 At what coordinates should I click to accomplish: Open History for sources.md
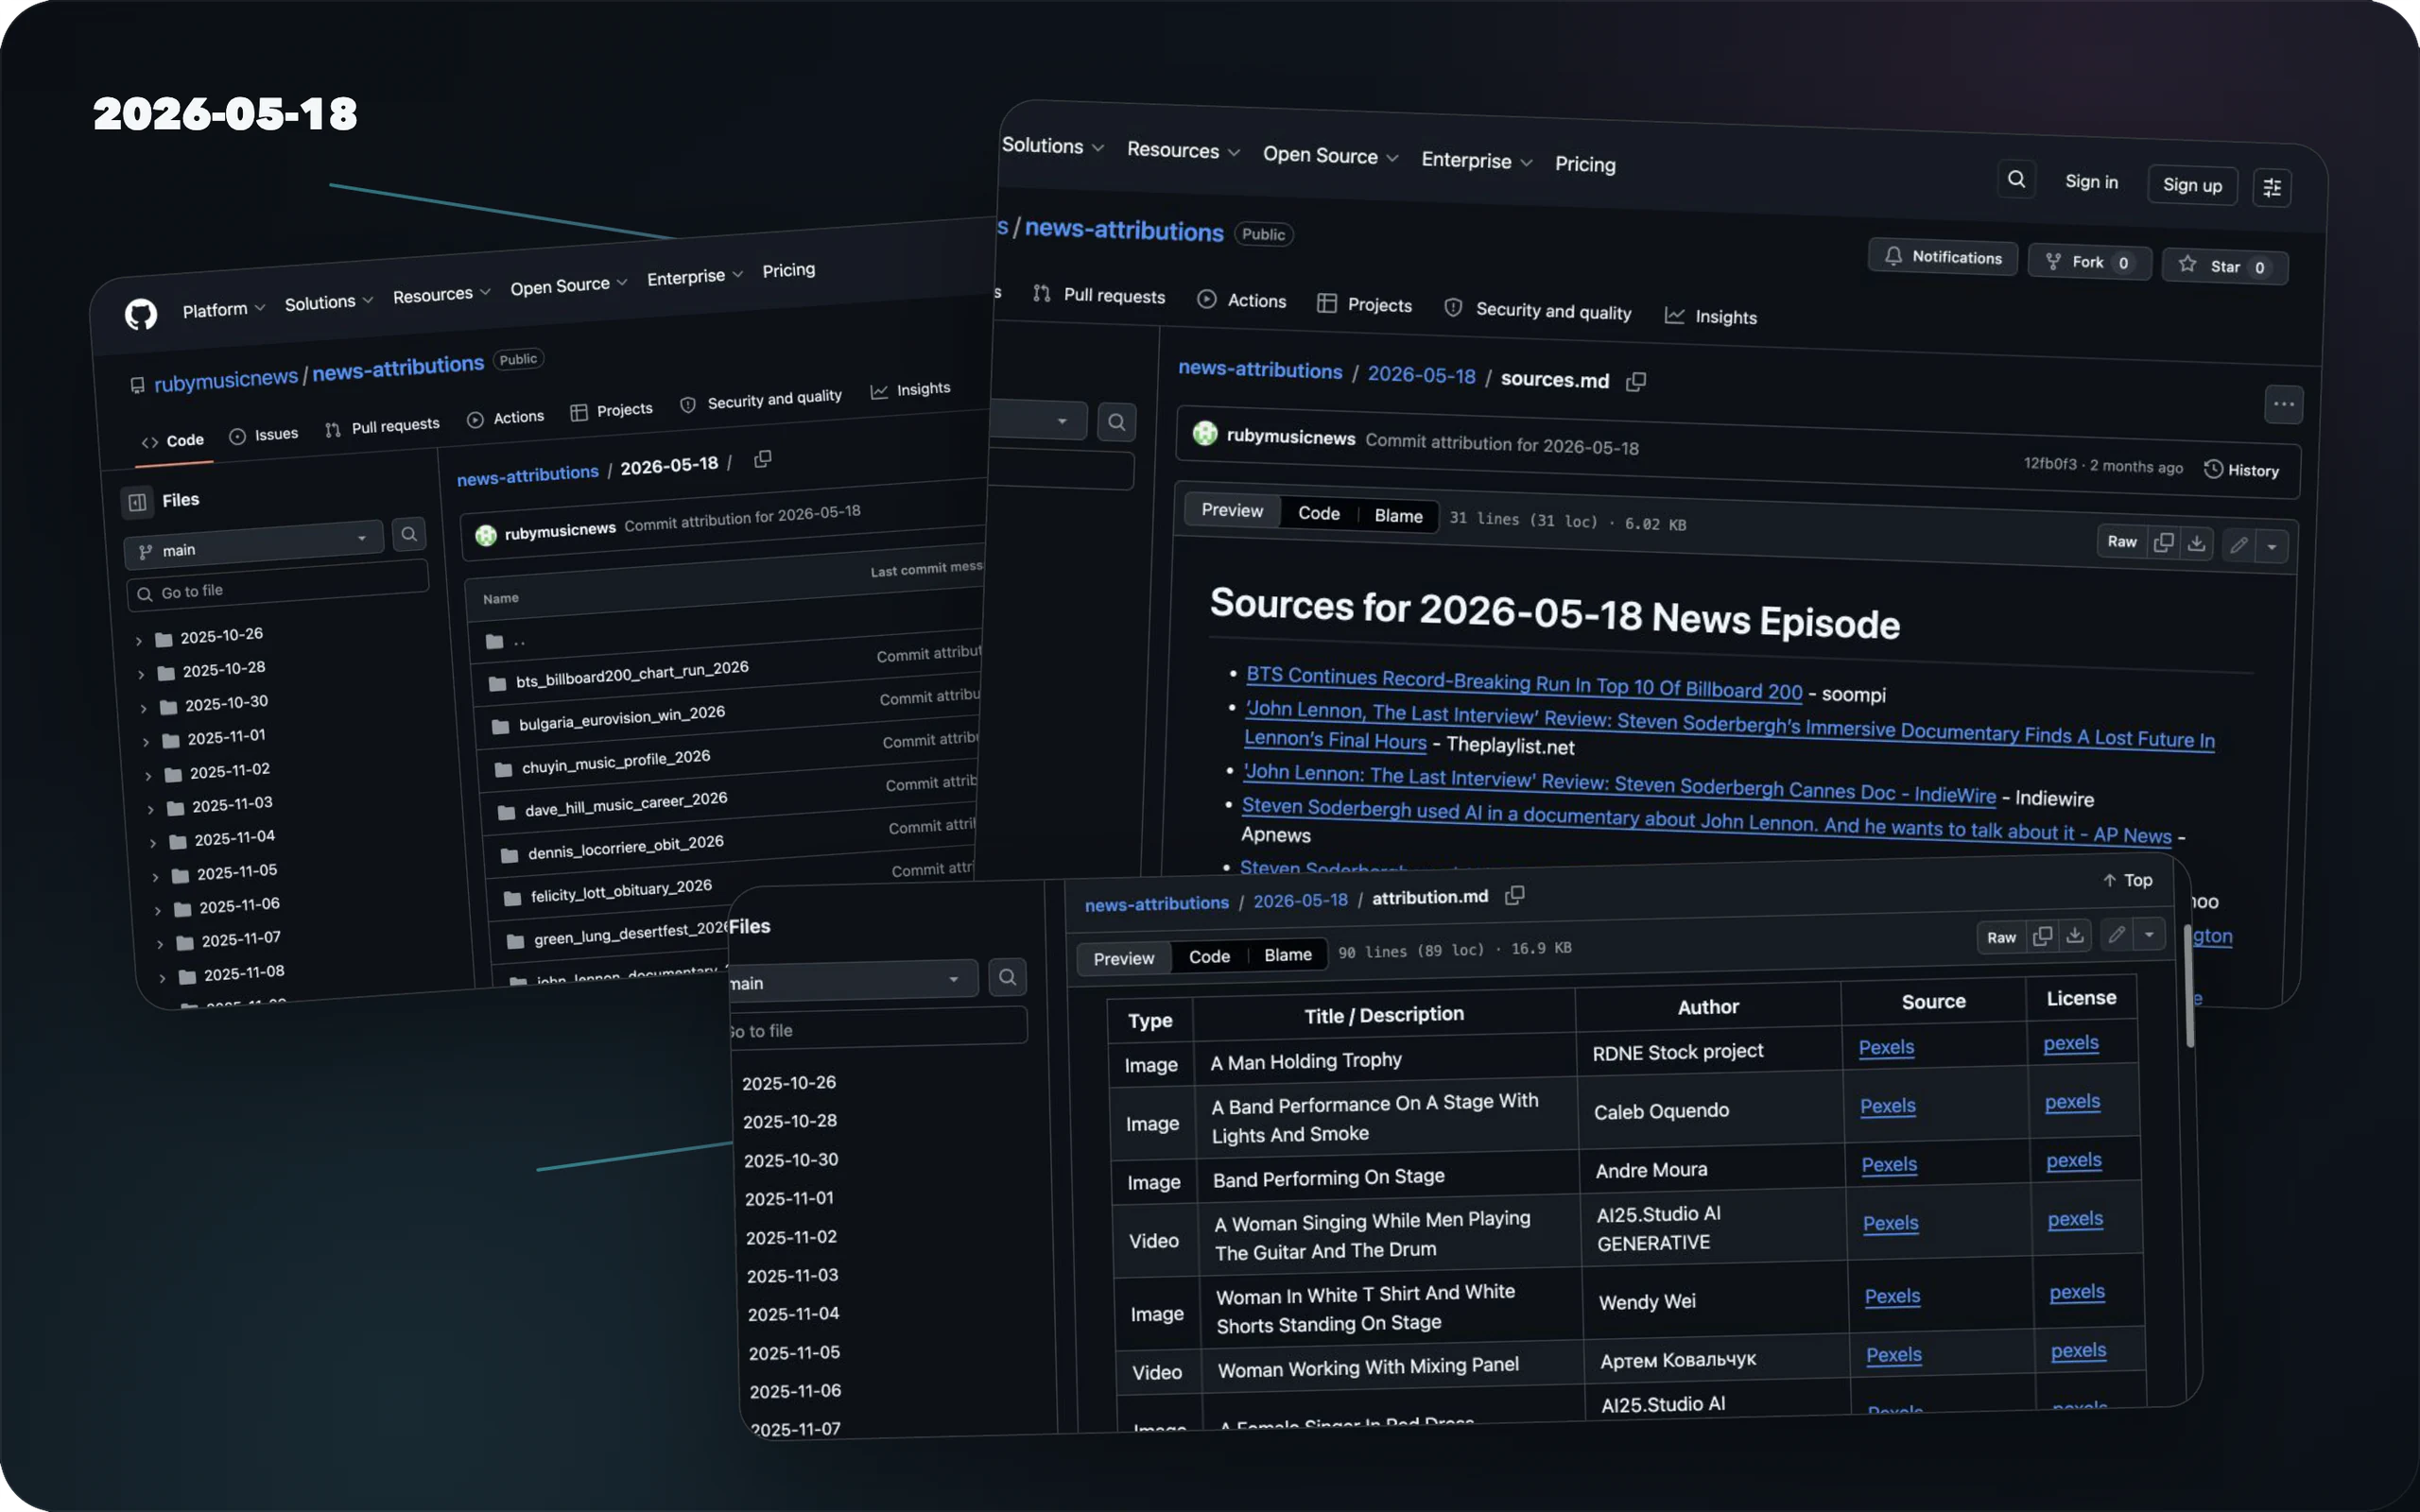(x=2241, y=470)
